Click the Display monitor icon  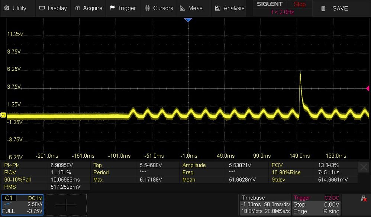coord(42,8)
